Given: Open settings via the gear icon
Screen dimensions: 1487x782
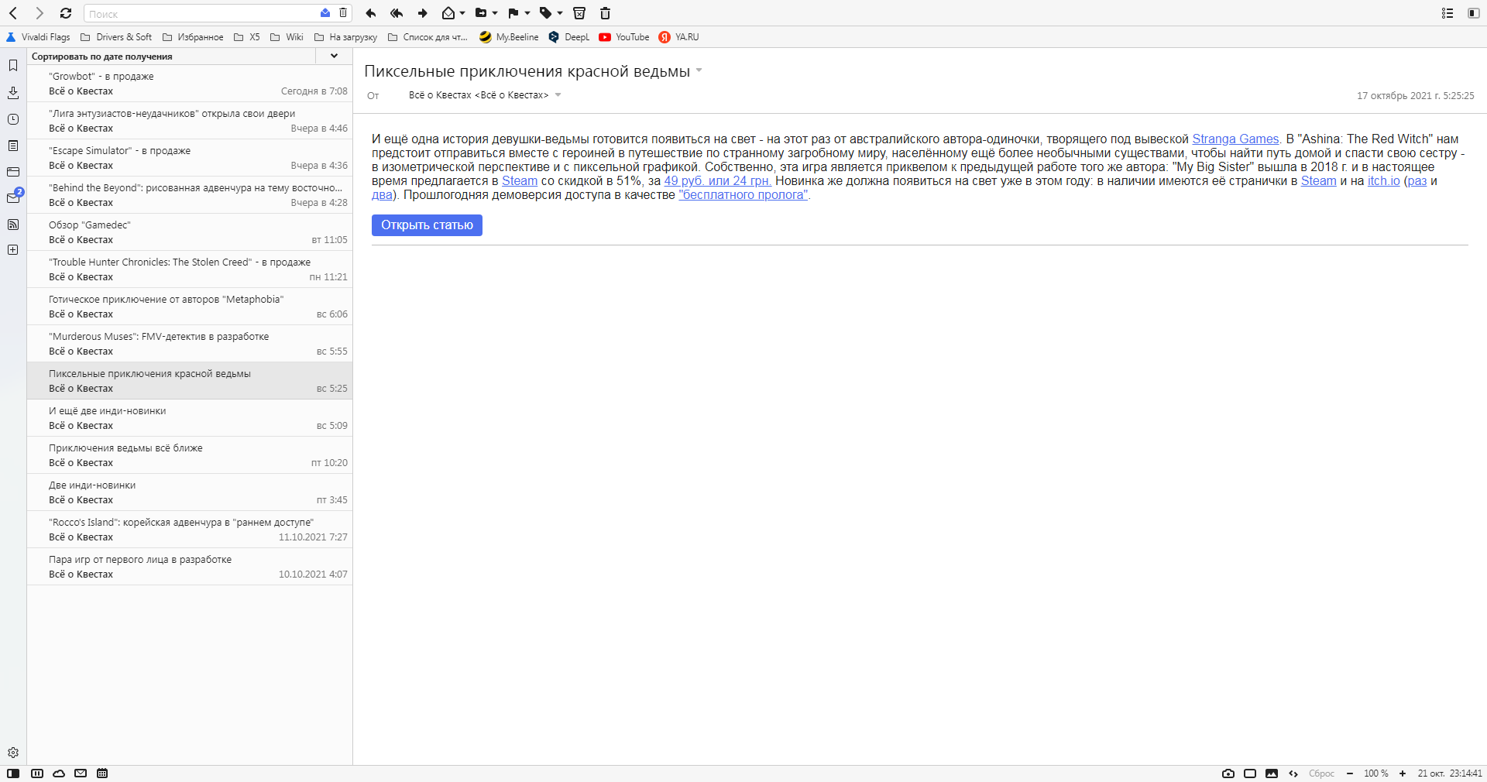Looking at the screenshot, I should click(x=13, y=753).
